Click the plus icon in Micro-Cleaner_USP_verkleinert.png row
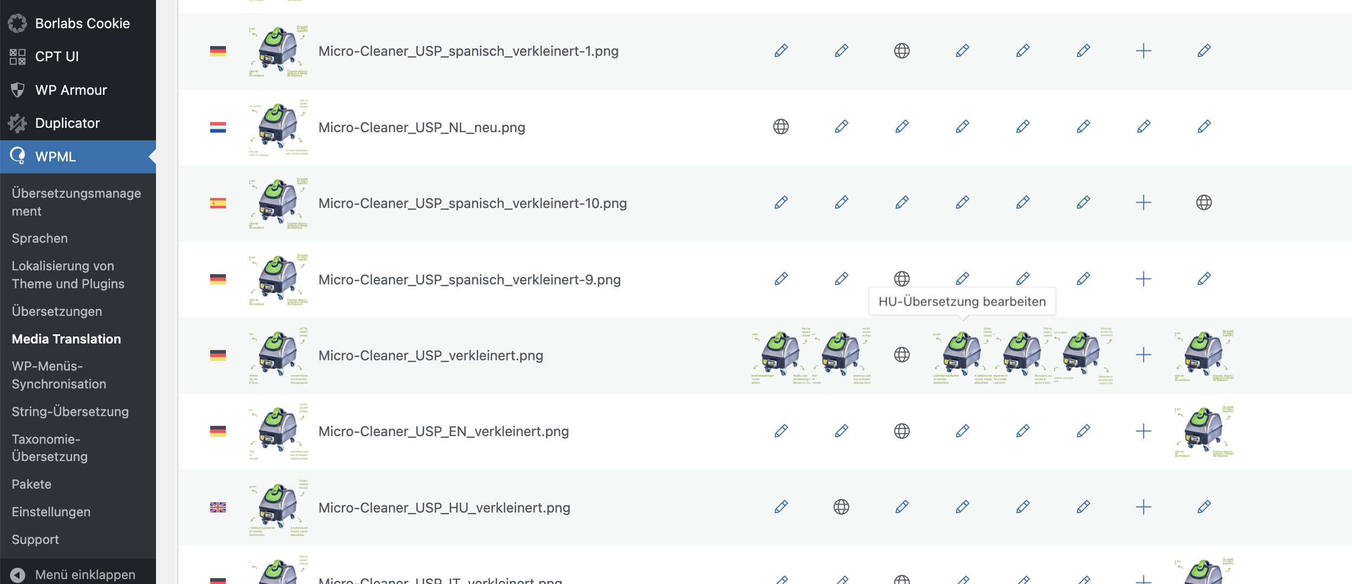The image size is (1352, 584). (x=1143, y=355)
